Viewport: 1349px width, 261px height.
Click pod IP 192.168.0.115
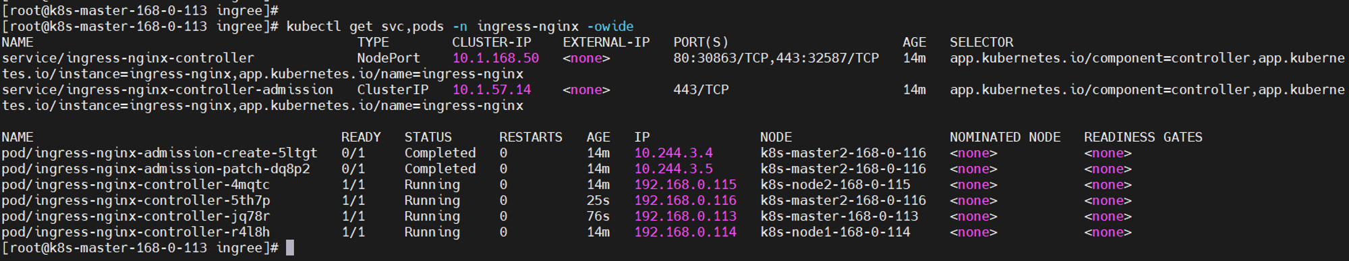685,185
